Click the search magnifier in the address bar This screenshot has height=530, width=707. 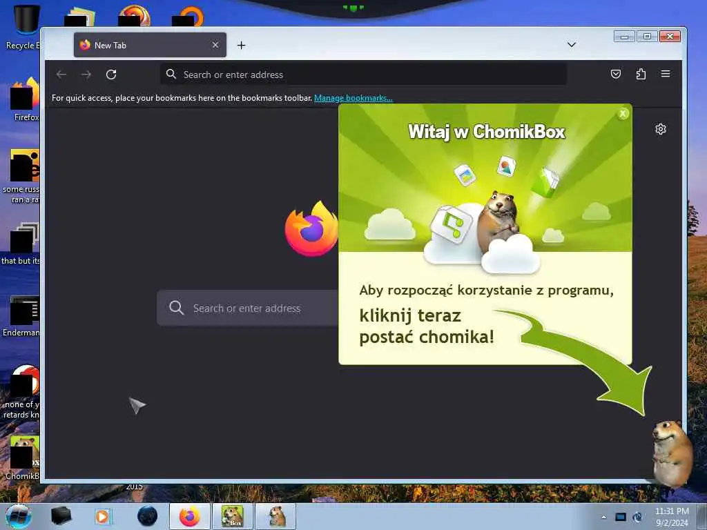(x=171, y=74)
